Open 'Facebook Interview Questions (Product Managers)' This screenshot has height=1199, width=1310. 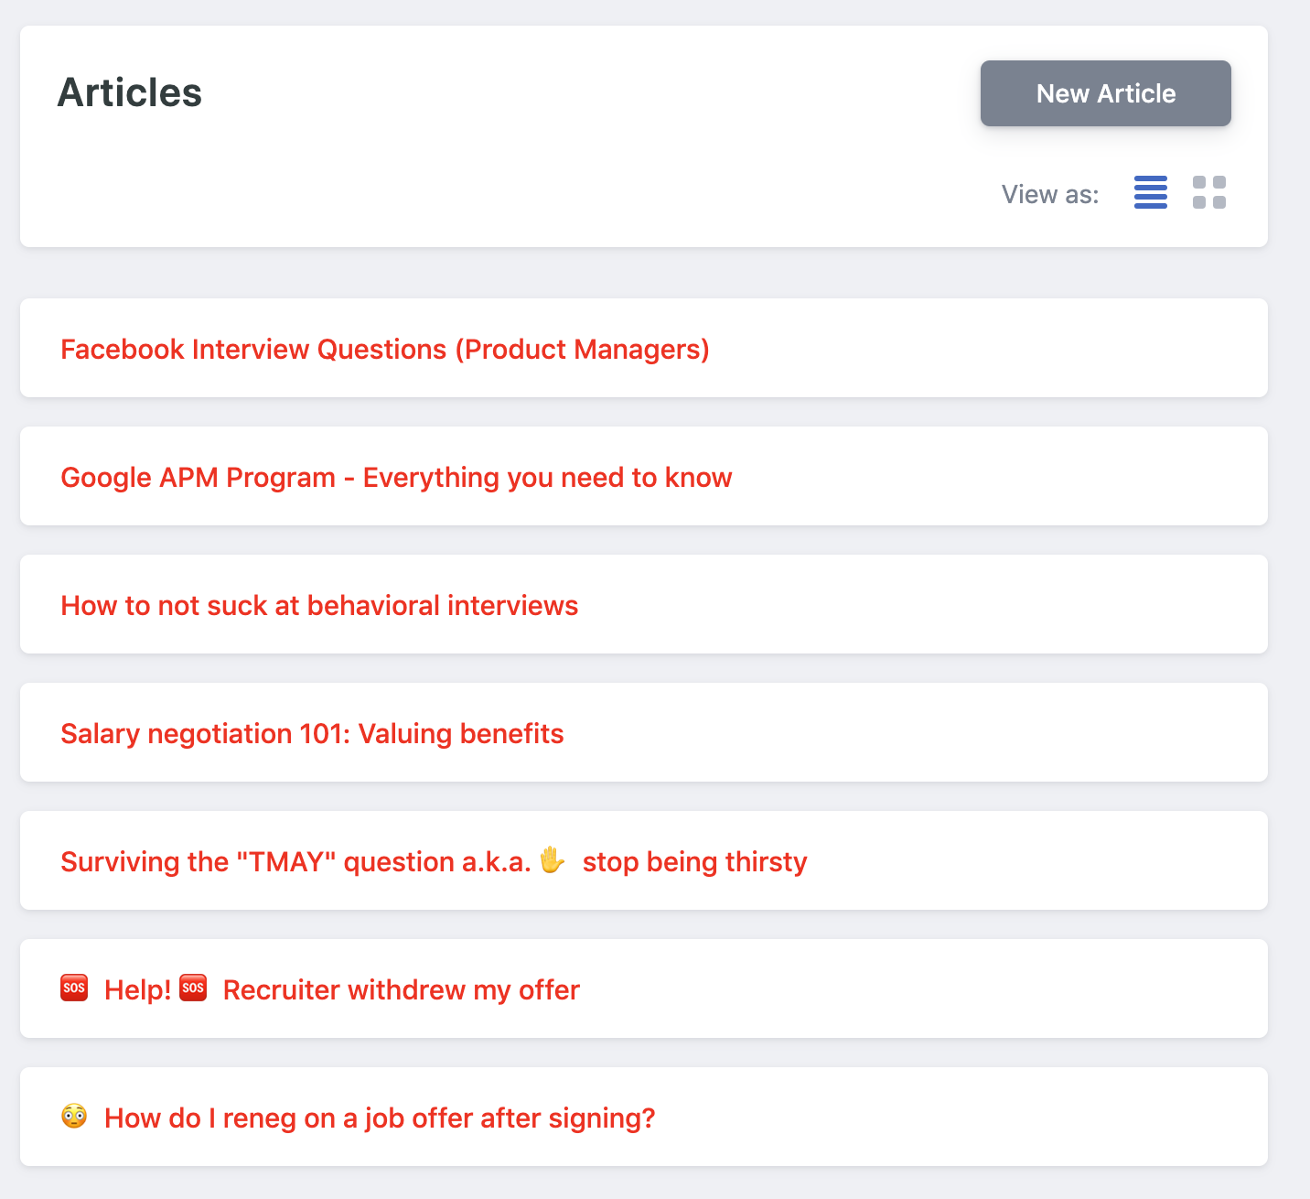(384, 349)
